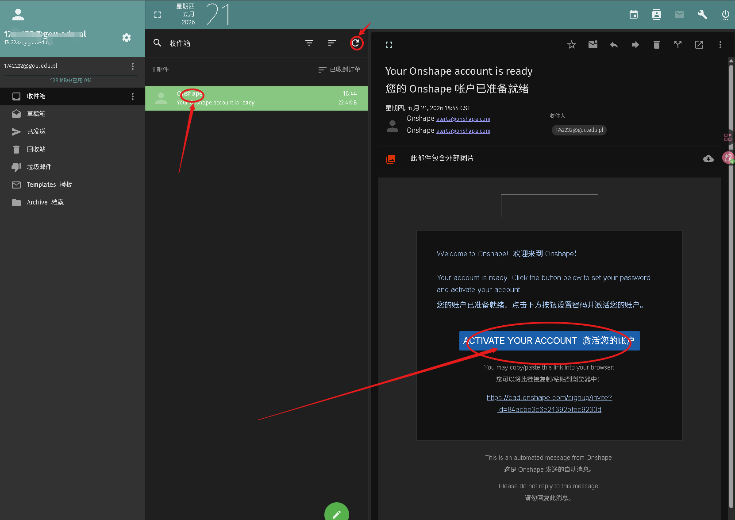Toggle fullscreen icon beside the date
Screen dimensions: 735x520
point(158,15)
